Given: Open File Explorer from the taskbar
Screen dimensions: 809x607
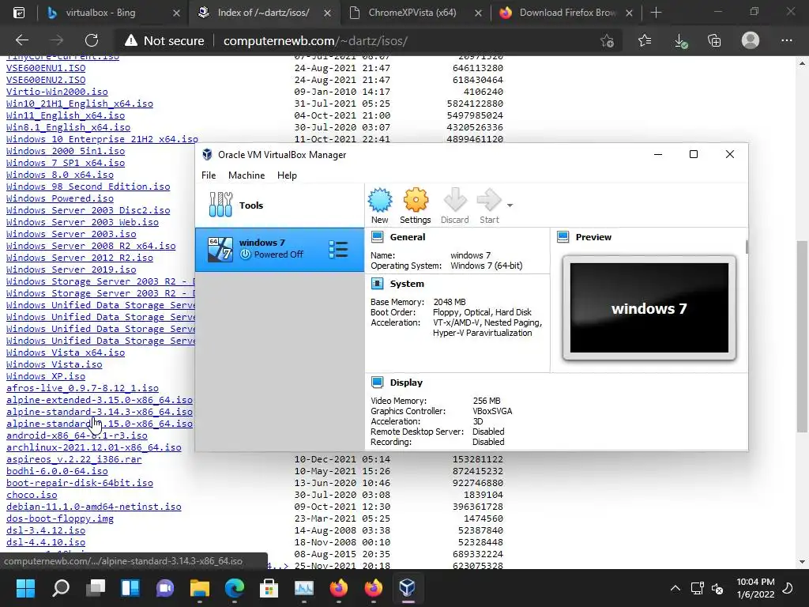Looking at the screenshot, I should 200,588.
